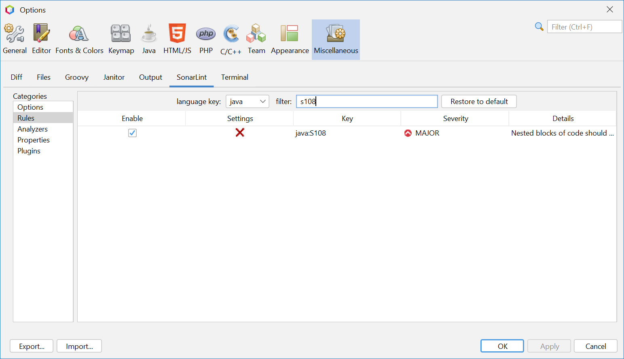Select the Editor options icon
The image size is (624, 359).
[x=41, y=38]
